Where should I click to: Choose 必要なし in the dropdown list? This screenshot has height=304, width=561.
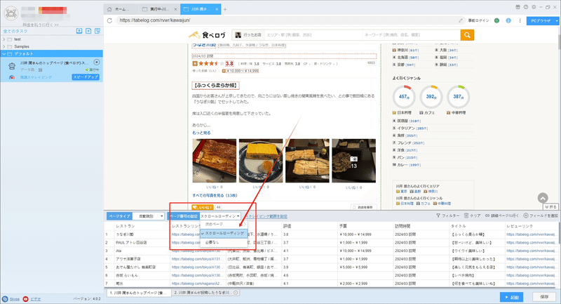coord(224,242)
